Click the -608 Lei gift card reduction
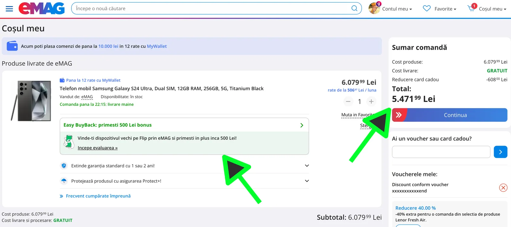 [x=497, y=80]
